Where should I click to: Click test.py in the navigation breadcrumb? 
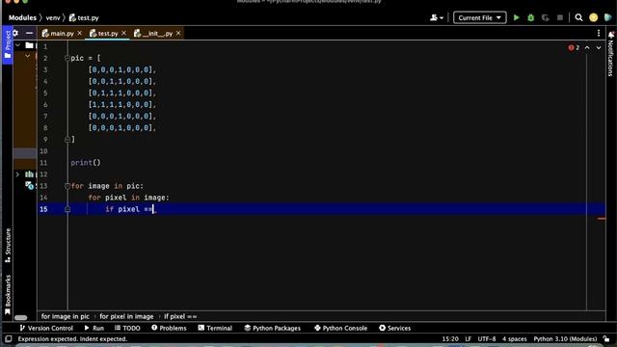[84, 17]
